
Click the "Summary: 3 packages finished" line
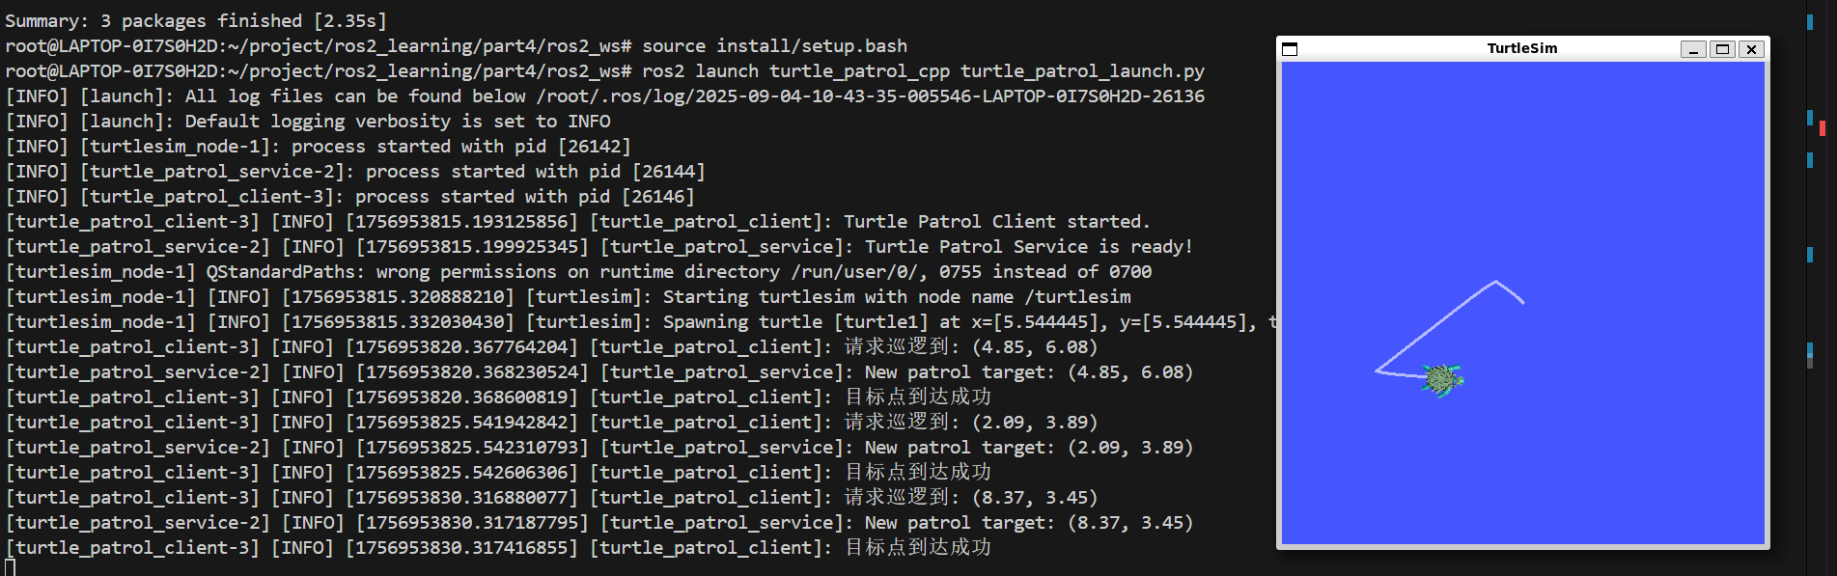pyautogui.click(x=195, y=21)
